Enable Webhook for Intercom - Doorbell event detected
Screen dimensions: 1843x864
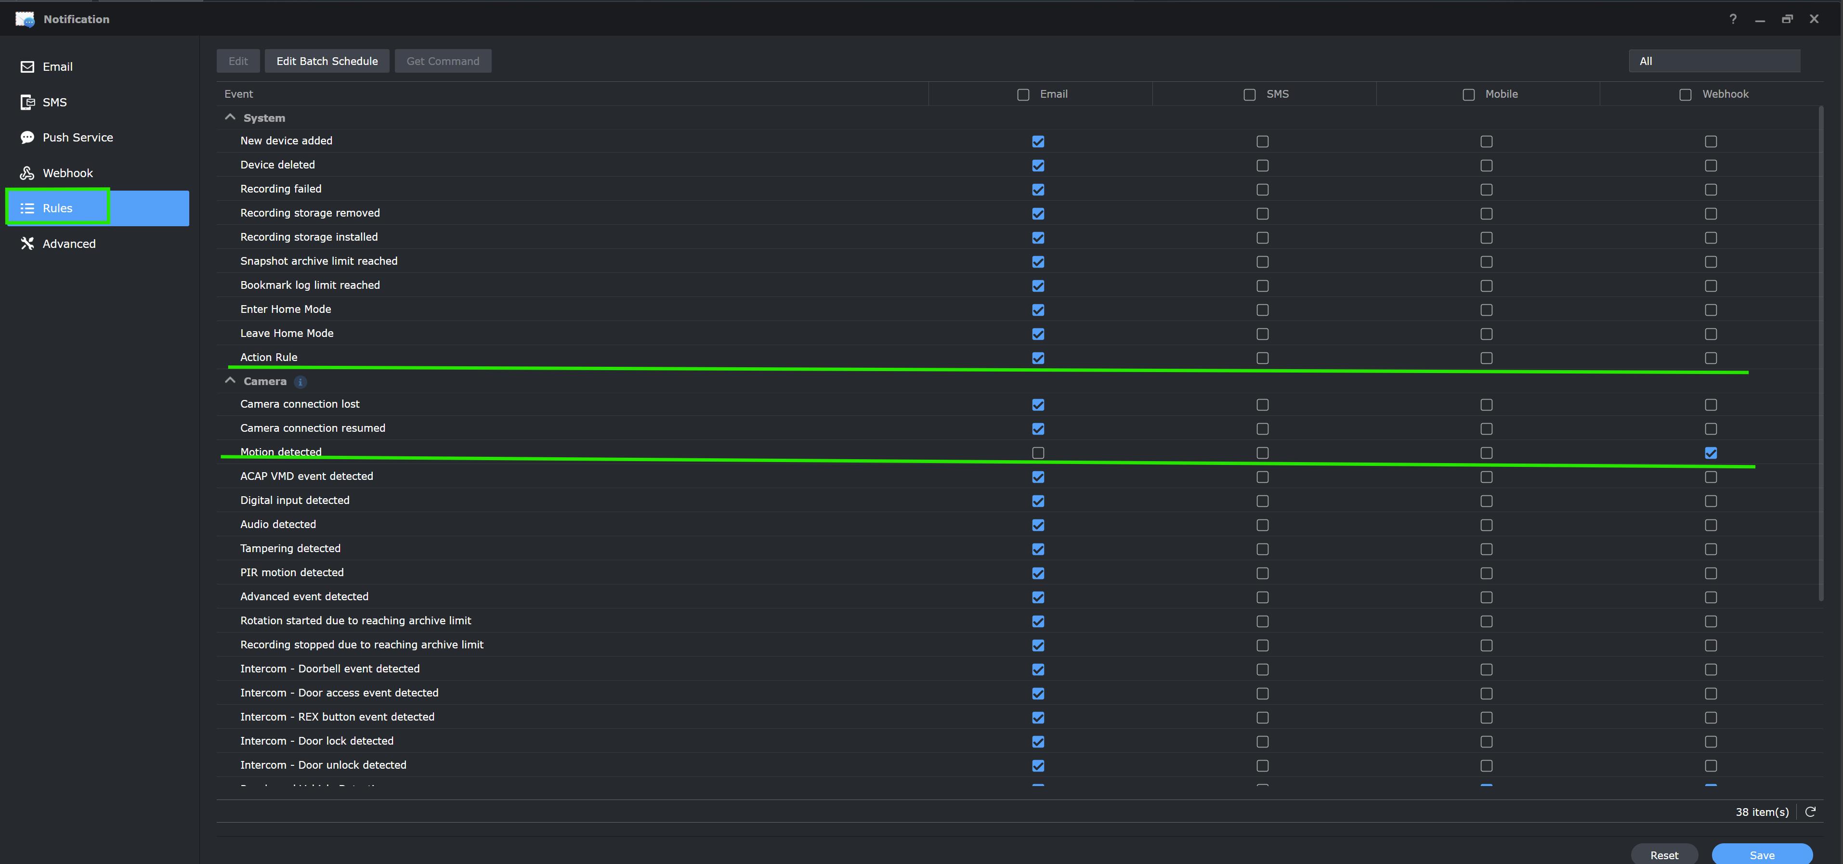click(1711, 670)
